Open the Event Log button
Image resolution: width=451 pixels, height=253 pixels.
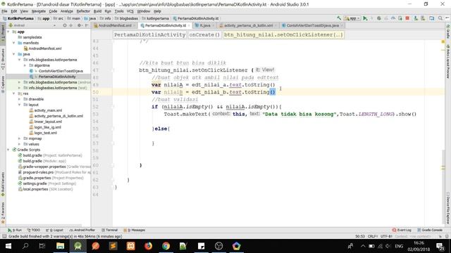click(x=402, y=230)
